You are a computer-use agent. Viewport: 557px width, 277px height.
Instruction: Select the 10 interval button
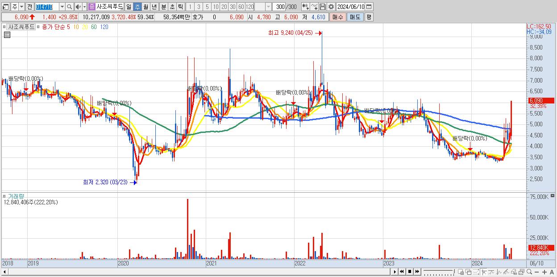click(216, 7)
